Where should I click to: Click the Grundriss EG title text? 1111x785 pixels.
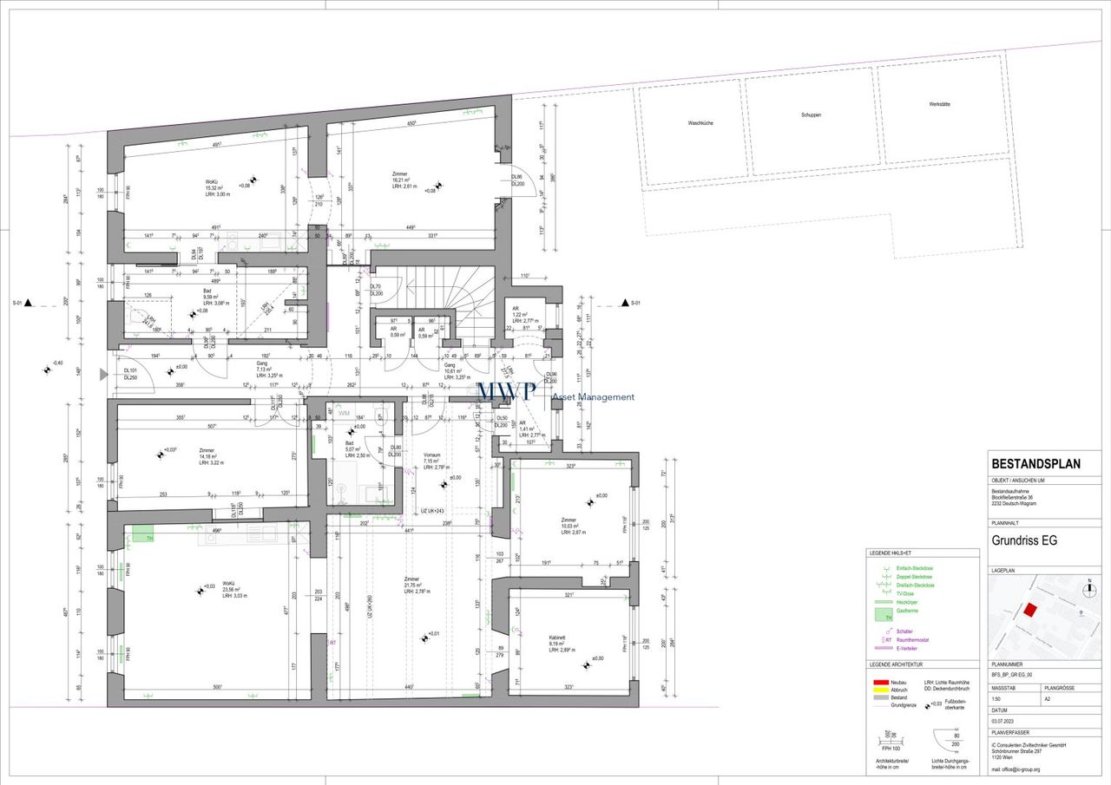1026,541
